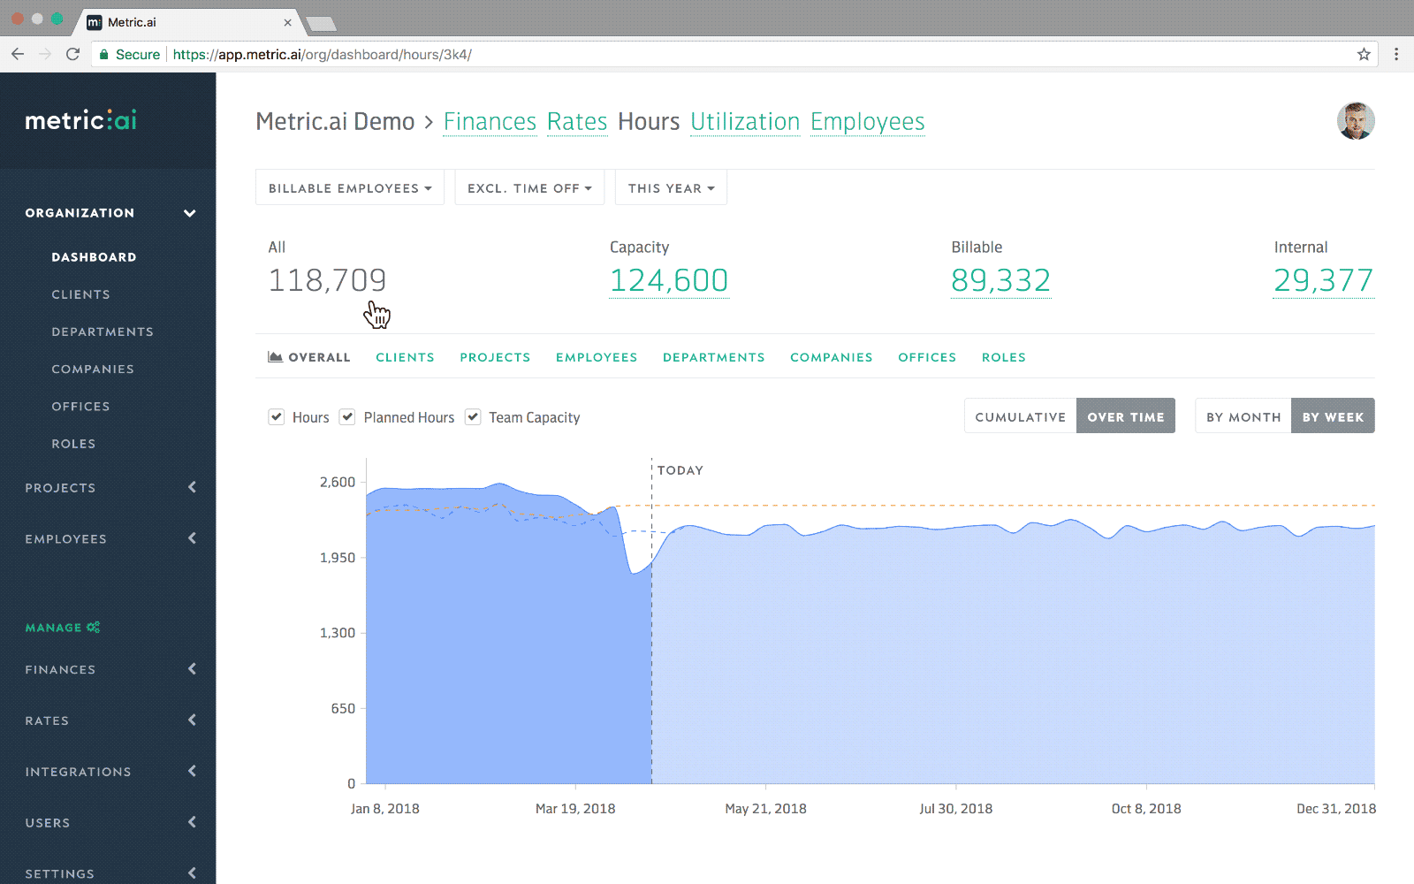Switch to the Offices chart tab

coord(927,357)
